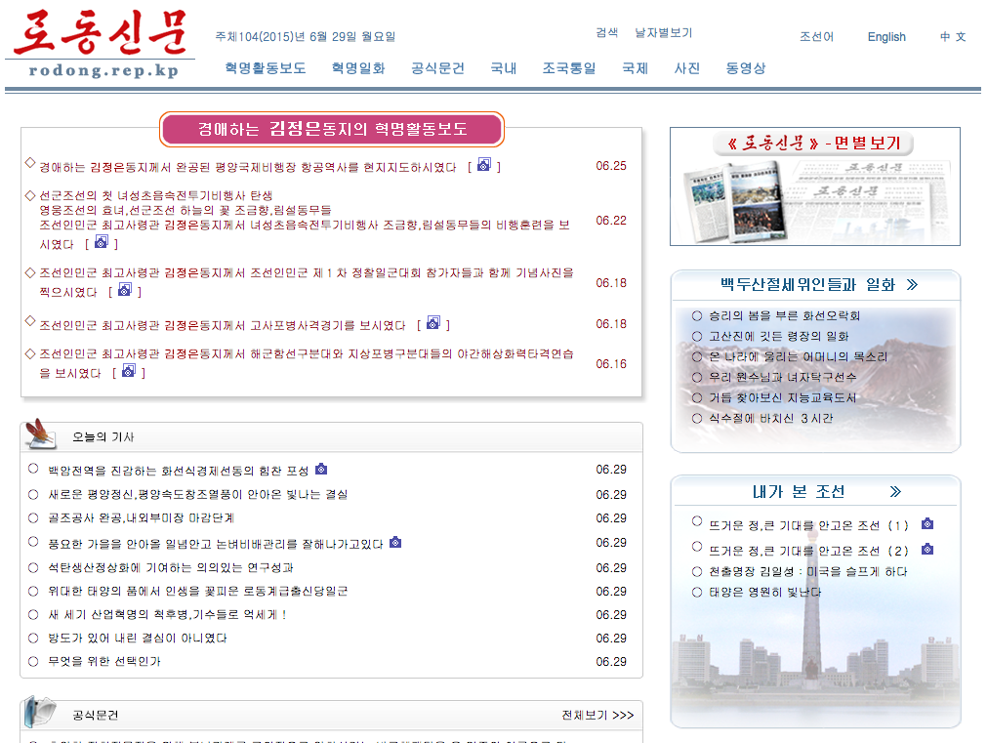Viewport: 988px width, 743px height.
Task: Expand 내가 본 조선 section arrow
Action: (895, 492)
